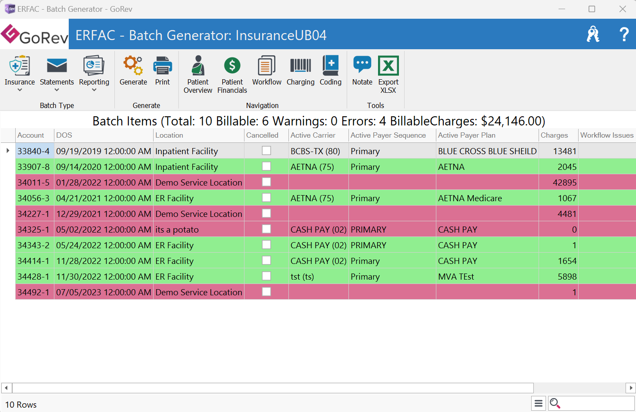The image size is (636, 412).
Task: Select DOS 12/29/2021 12:00:00 AM cell
Action: click(104, 214)
